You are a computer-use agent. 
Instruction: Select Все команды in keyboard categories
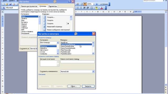(x=48, y=43)
